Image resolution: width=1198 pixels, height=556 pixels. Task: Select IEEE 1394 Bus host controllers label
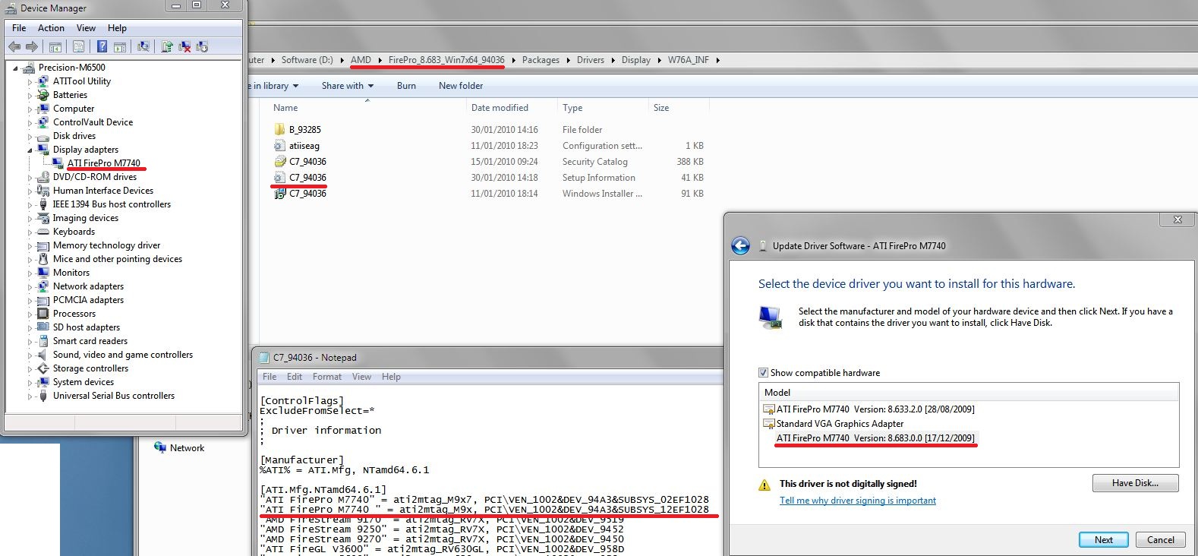click(112, 204)
